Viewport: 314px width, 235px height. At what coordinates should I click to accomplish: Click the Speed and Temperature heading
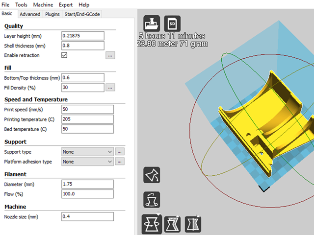[x=36, y=99]
